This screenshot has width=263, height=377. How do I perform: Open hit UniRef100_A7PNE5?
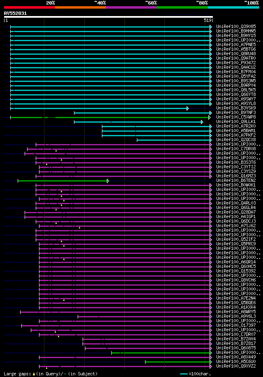pos(236,45)
